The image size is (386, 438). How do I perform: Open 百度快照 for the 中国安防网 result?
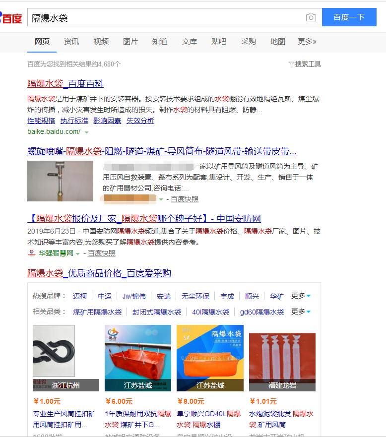coord(102,253)
